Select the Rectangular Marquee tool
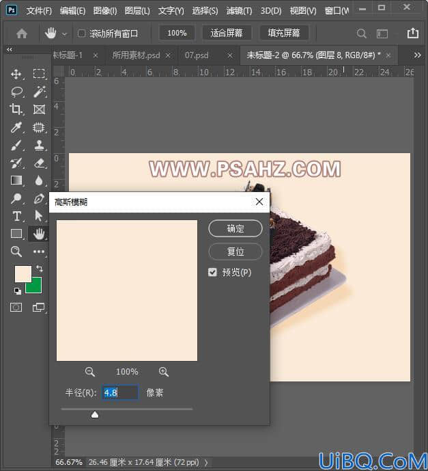 tap(39, 74)
